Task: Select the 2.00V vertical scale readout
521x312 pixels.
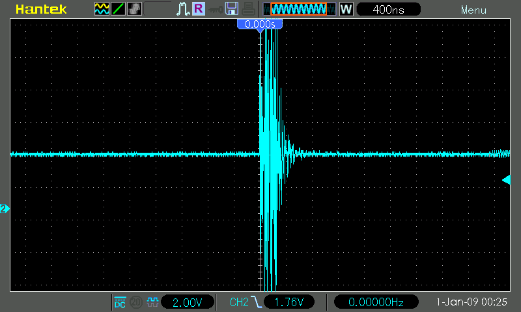Action: point(187,302)
